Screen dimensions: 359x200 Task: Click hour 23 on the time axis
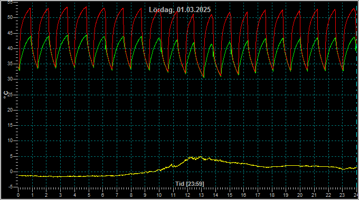pyautogui.click(x=342, y=195)
